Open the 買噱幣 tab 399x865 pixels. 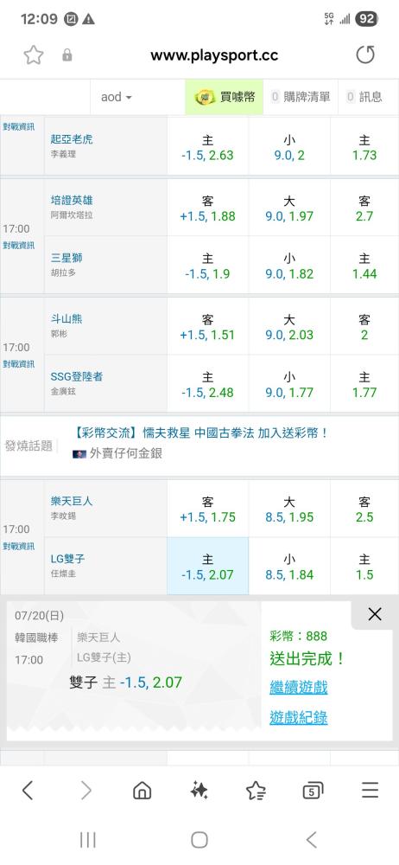pos(225,97)
